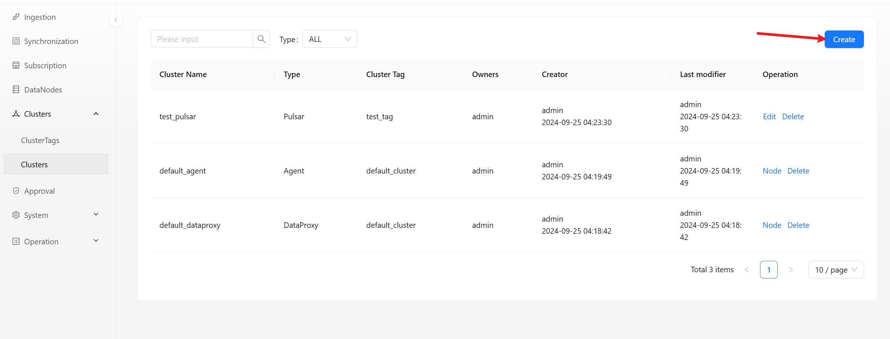The height and width of the screenshot is (339, 890).
Task: Select the Clusters submenu item
Action: click(34, 164)
